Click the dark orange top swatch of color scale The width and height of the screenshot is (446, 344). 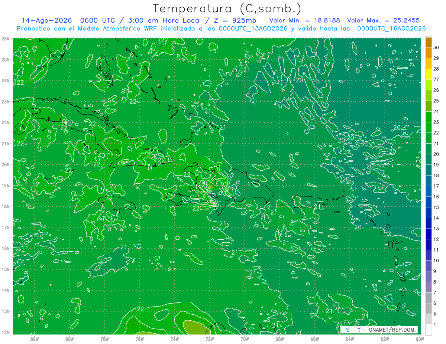[x=429, y=42]
